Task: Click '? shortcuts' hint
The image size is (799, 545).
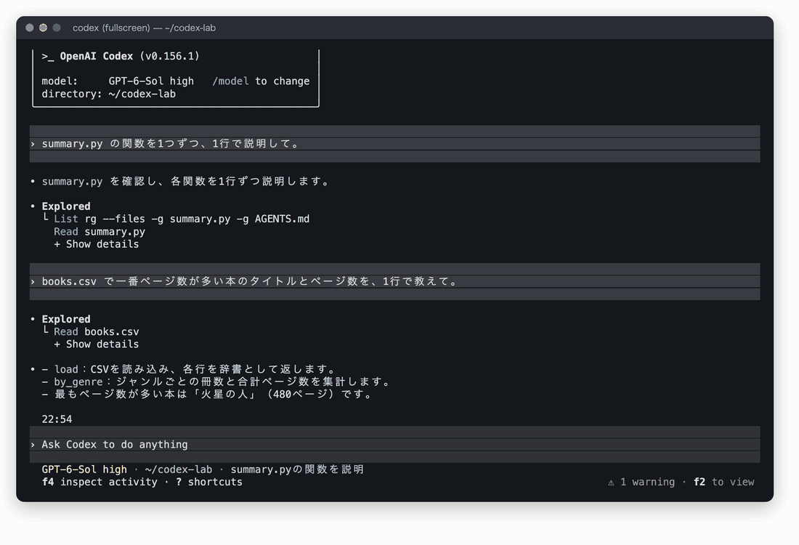Action: point(209,482)
